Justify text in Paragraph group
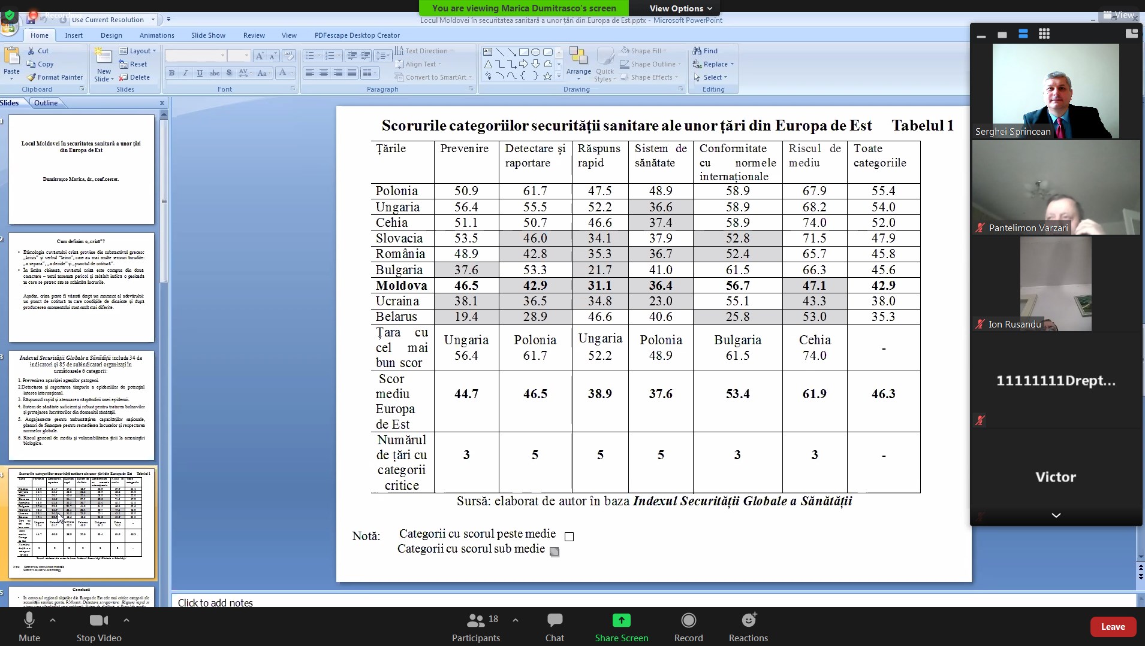 click(x=352, y=73)
